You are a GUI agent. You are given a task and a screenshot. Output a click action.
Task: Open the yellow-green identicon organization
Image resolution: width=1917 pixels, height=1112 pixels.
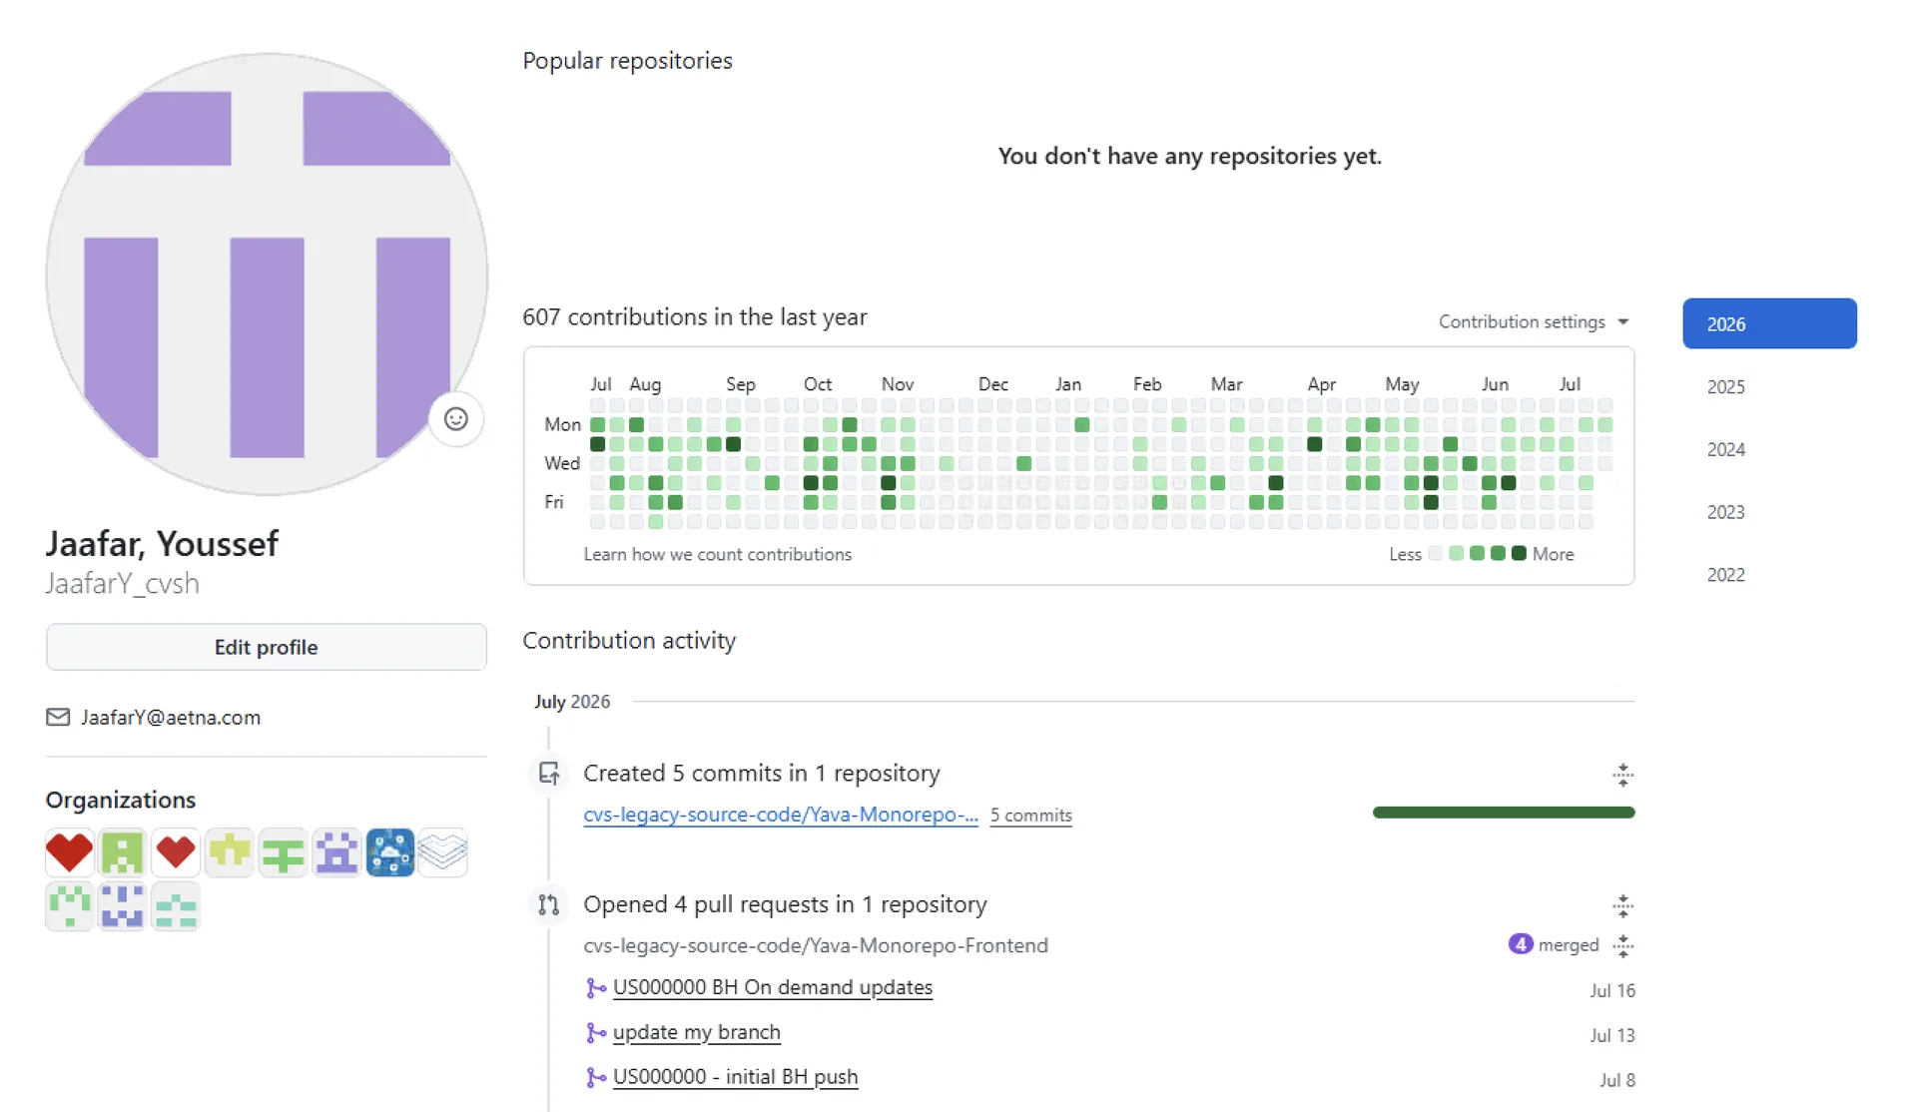(x=230, y=852)
